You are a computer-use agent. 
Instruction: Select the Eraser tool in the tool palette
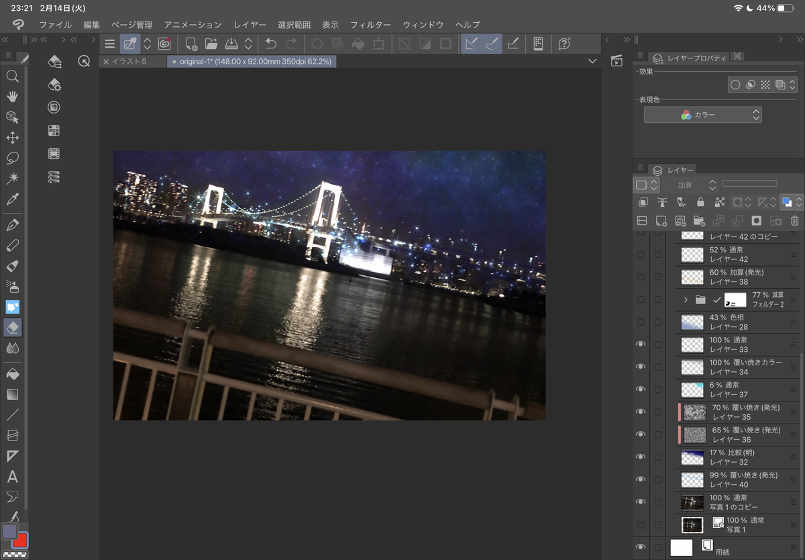(x=12, y=328)
